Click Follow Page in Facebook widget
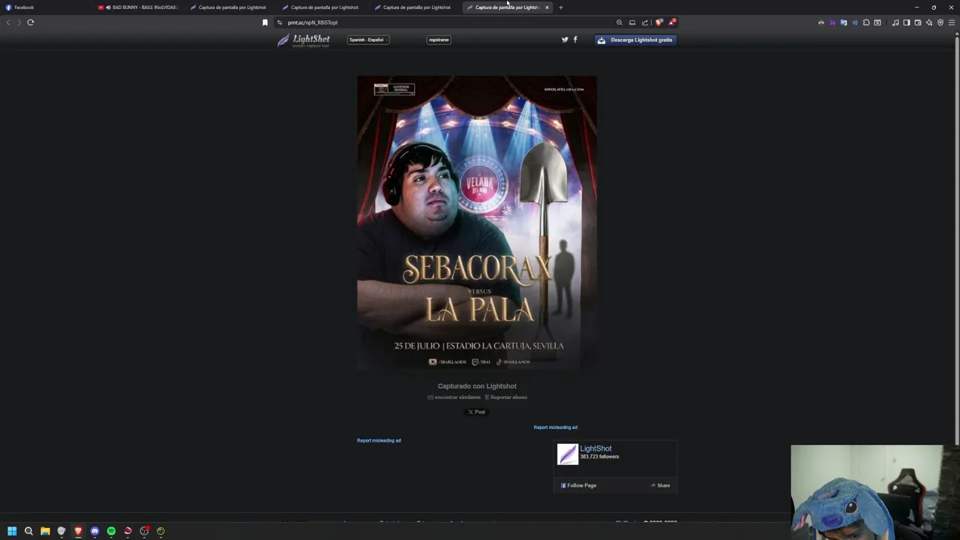The height and width of the screenshot is (540, 960). coord(579,485)
